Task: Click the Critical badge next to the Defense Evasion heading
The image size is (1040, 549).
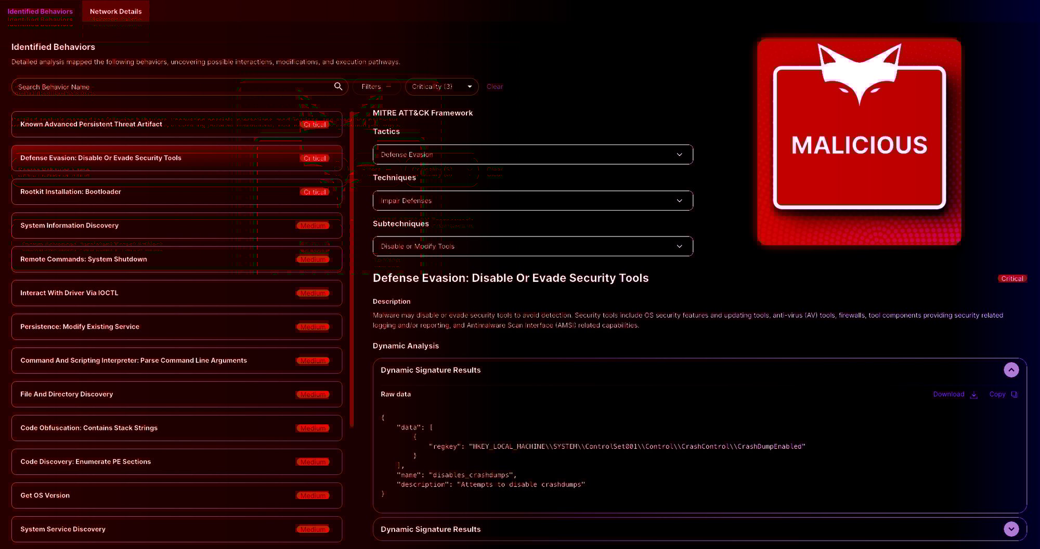Action: pos(1011,278)
